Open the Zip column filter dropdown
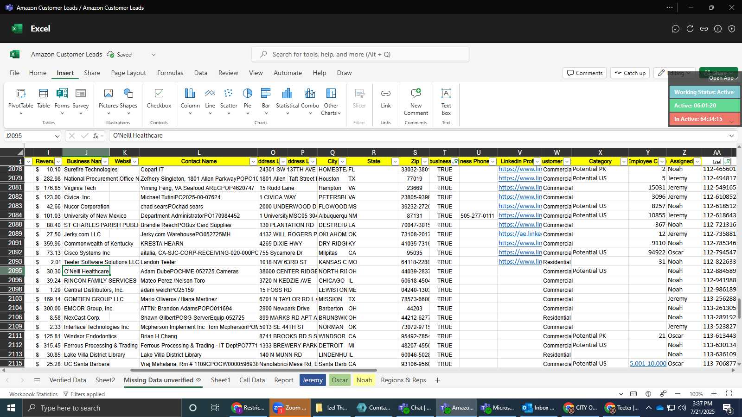 pyautogui.click(x=425, y=161)
